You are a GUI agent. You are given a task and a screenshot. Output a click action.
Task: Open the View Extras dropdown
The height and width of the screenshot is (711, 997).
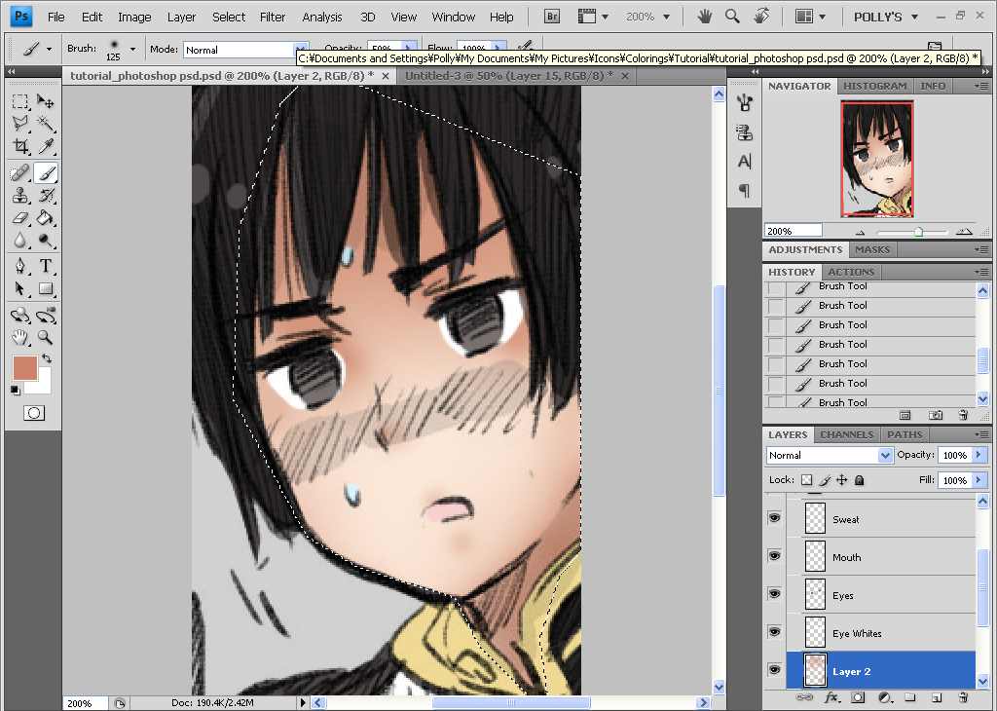593,17
